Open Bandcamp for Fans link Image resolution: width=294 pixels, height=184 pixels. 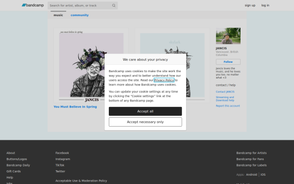pyautogui.click(x=250, y=159)
